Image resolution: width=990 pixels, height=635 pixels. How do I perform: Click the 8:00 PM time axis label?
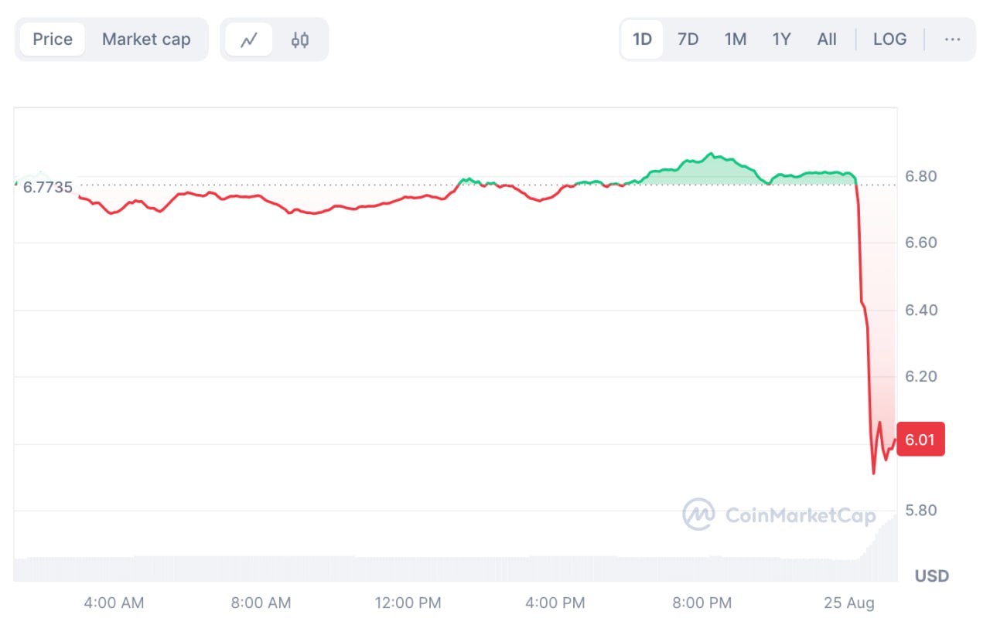[x=702, y=603]
